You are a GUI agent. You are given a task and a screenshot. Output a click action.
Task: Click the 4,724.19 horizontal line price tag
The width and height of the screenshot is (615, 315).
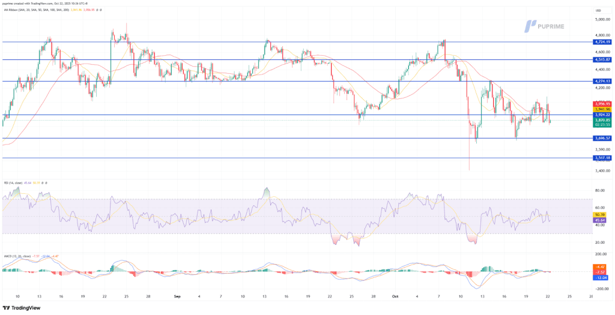pyautogui.click(x=602, y=42)
